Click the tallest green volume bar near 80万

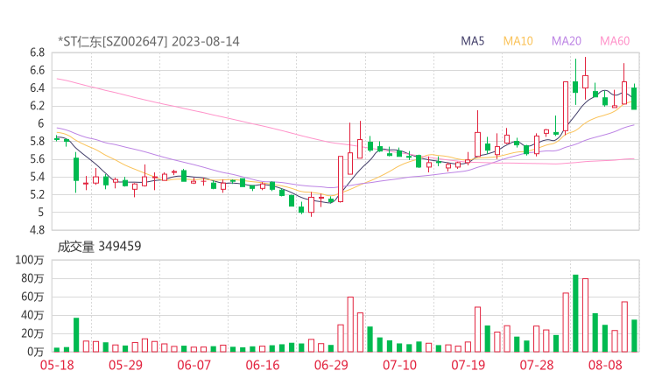(575, 313)
